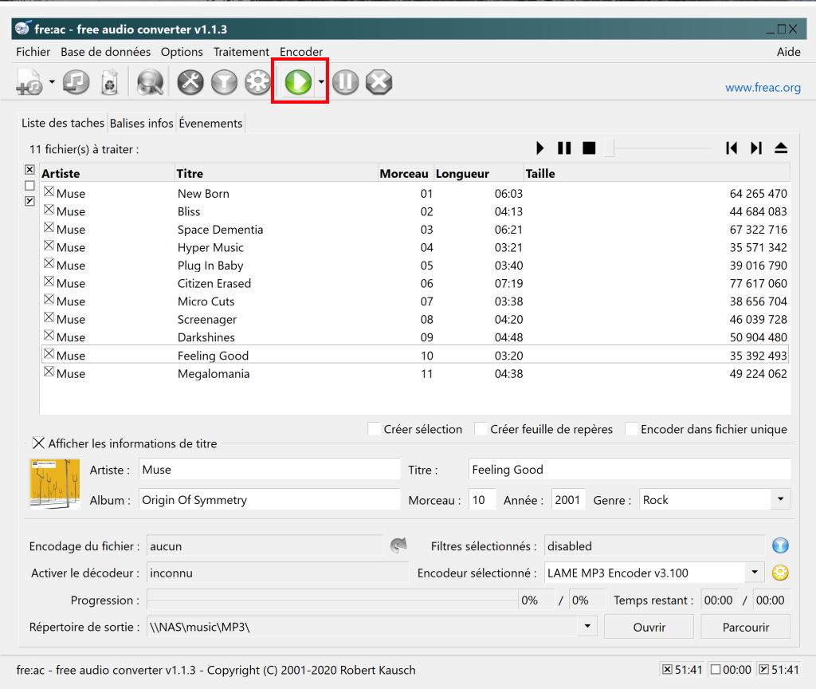This screenshot has height=689, width=816.
Task: Sort the list by Longueur column header
Action: pyautogui.click(x=478, y=173)
